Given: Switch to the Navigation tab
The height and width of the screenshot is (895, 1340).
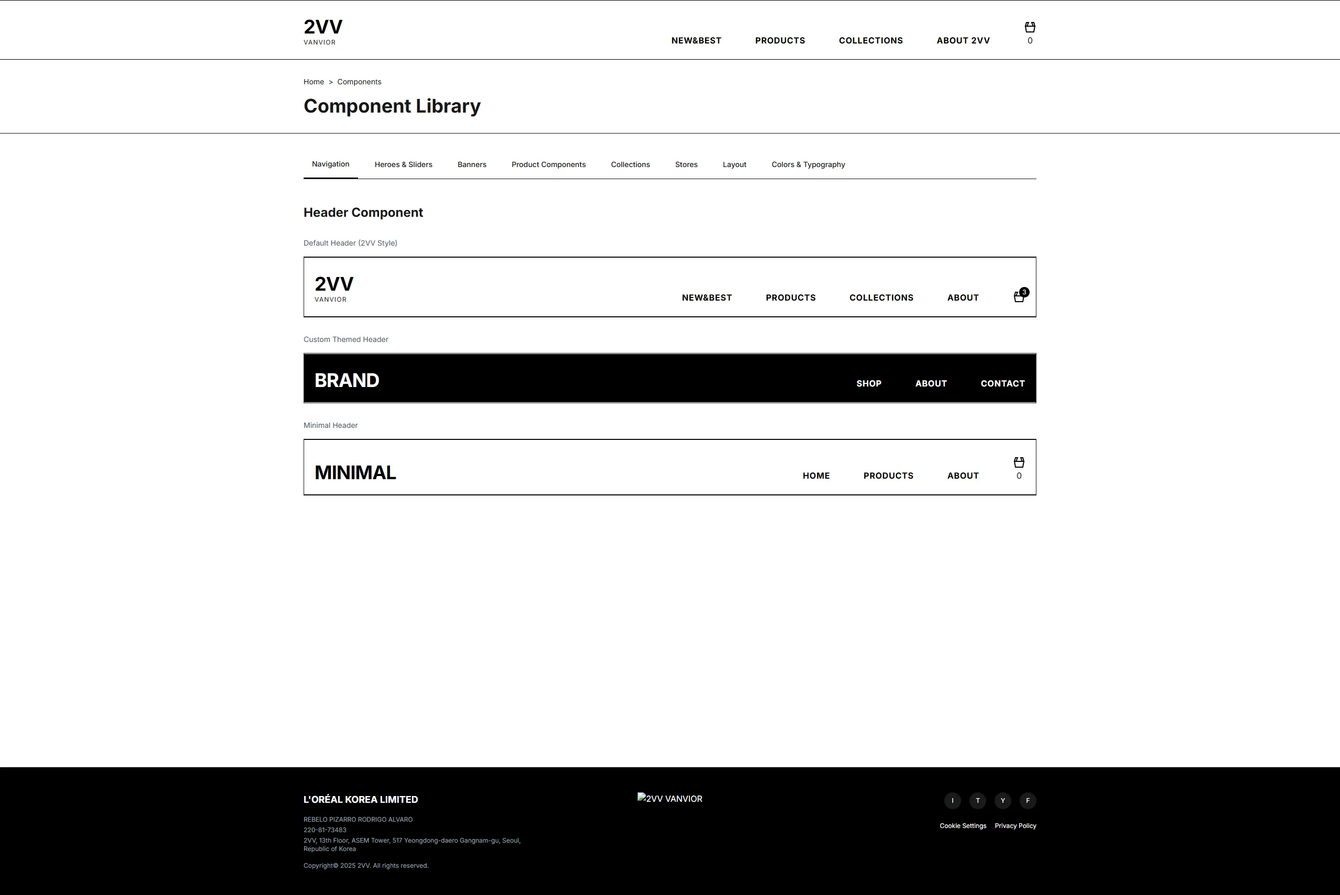Looking at the screenshot, I should point(330,164).
